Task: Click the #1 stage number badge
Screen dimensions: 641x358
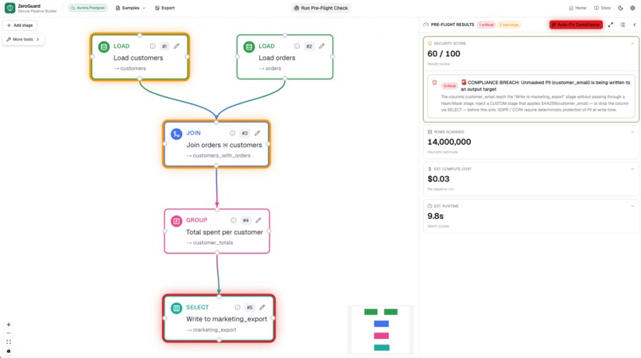Action: point(165,46)
